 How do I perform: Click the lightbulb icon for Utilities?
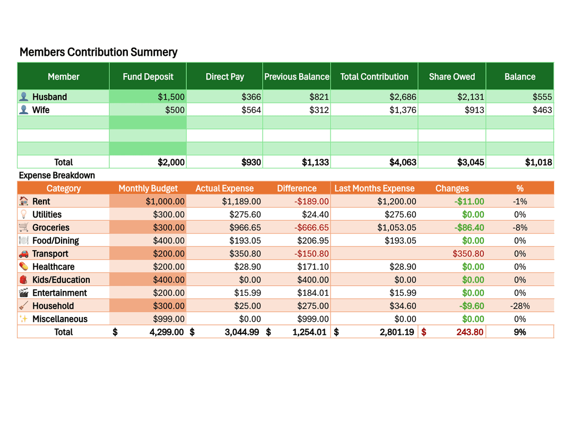coord(23,214)
